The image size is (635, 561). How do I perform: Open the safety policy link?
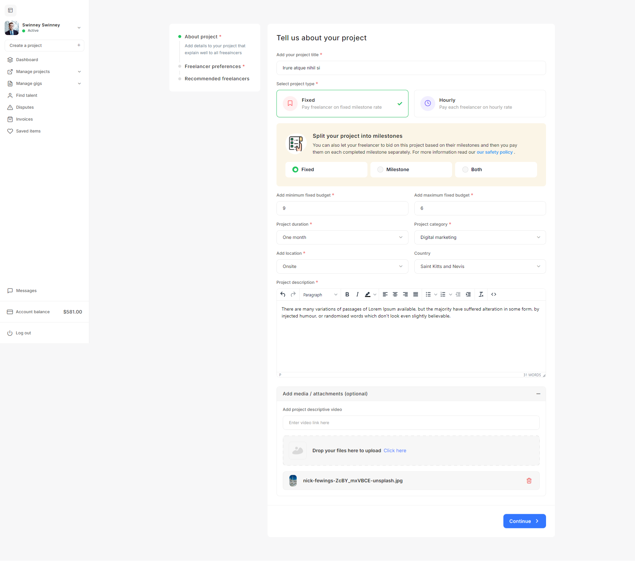(494, 152)
